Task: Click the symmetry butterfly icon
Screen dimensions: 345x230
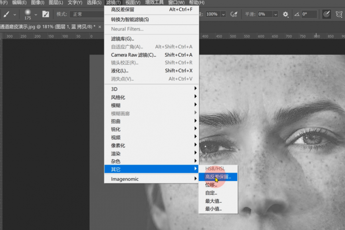Action: (x=339, y=14)
